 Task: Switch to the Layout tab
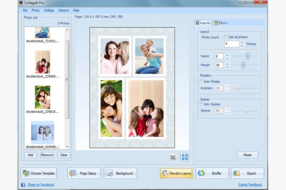(203, 23)
